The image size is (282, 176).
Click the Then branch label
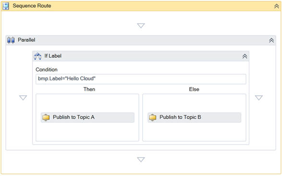[x=89, y=89]
